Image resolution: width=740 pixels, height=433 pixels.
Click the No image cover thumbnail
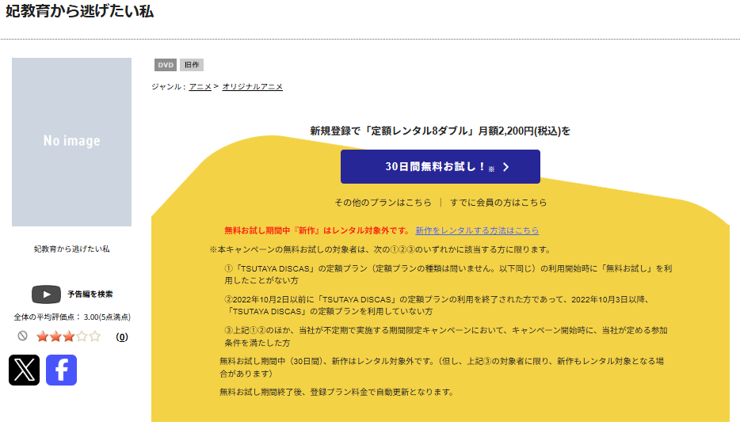[x=72, y=142]
